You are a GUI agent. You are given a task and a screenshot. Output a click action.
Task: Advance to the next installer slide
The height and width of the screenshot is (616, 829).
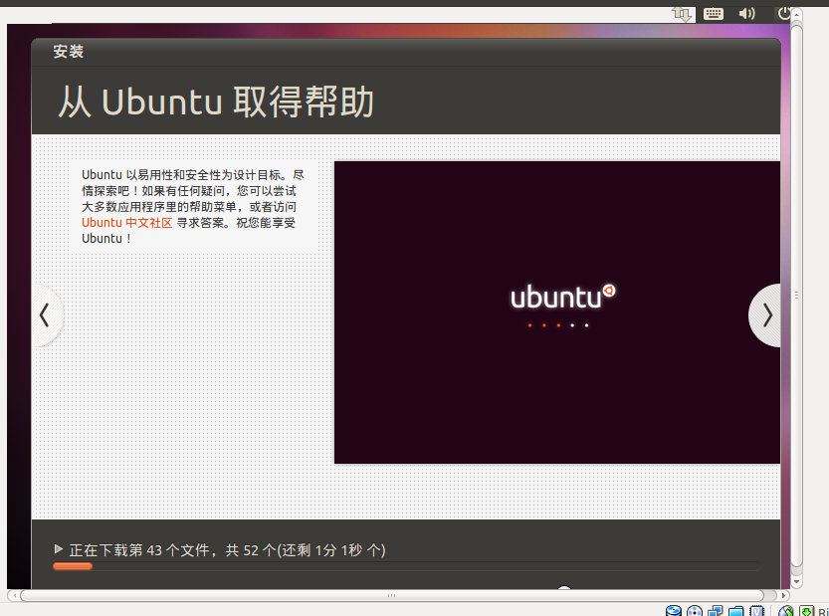[x=766, y=315]
